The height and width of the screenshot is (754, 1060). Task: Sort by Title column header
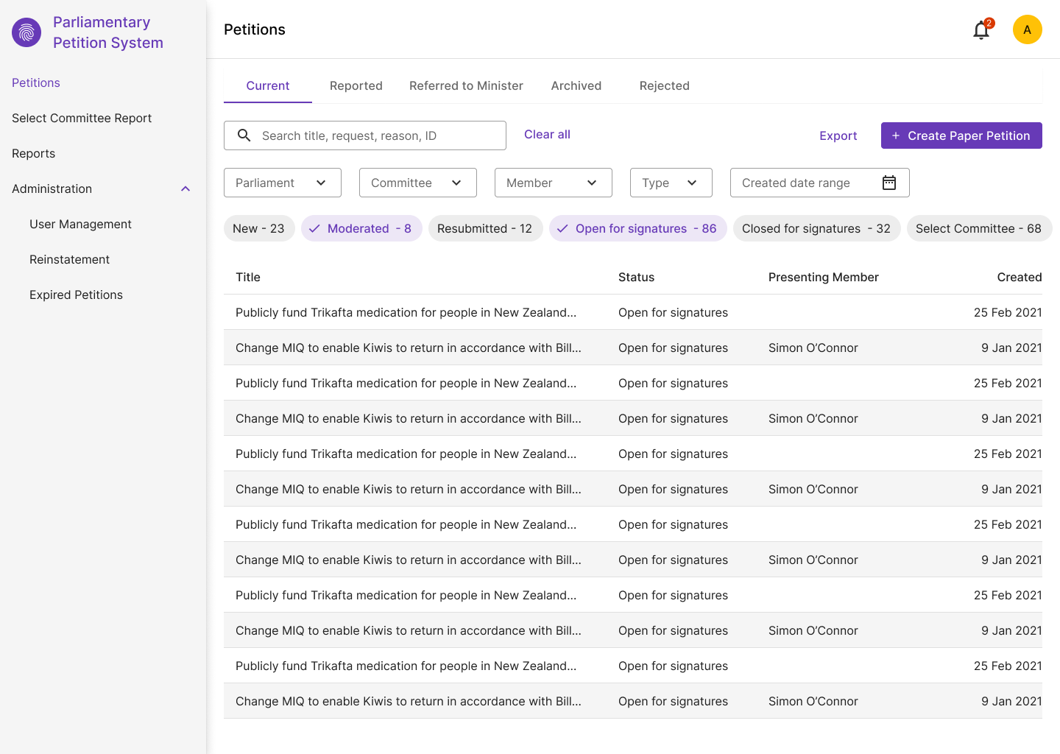248,277
